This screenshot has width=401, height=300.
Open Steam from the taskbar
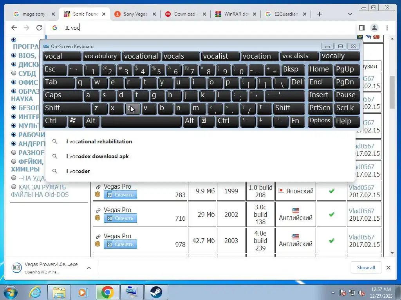click(x=156, y=292)
